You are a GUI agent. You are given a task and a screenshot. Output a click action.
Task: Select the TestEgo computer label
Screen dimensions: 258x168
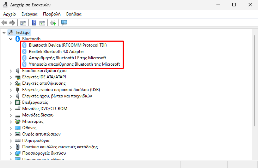(23, 32)
